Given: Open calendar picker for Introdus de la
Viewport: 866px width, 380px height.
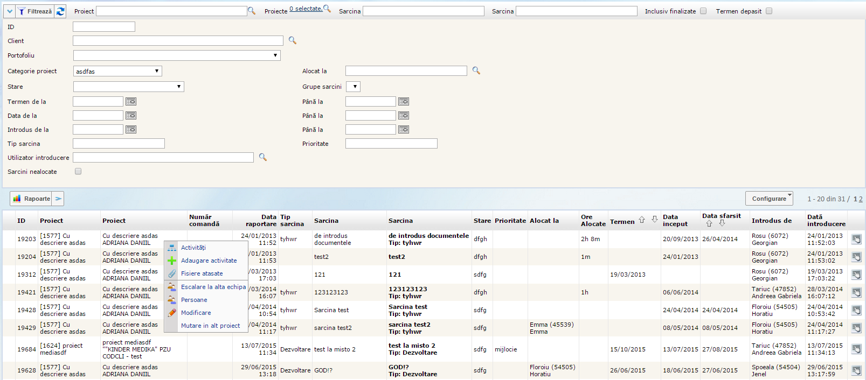Looking at the screenshot, I should [131, 130].
